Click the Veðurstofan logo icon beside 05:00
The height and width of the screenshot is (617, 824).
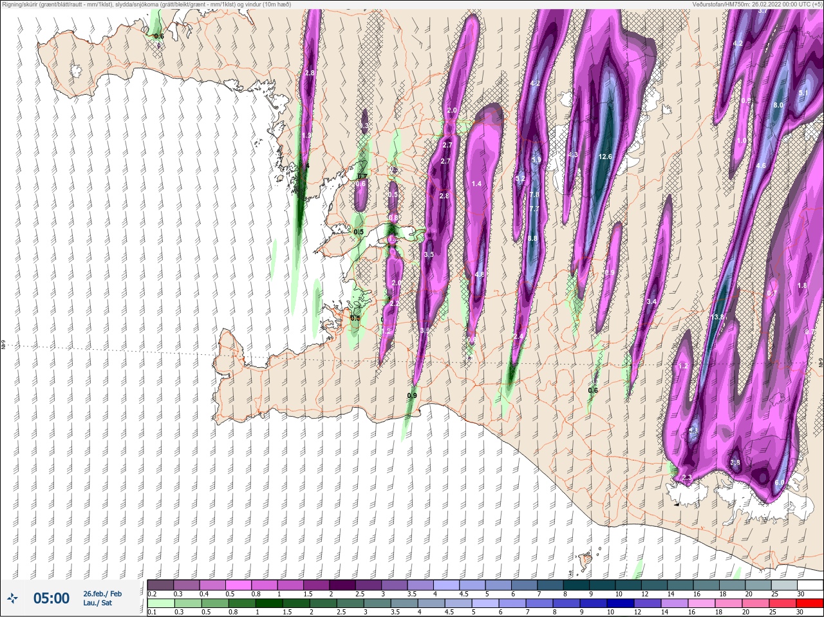click(12, 598)
